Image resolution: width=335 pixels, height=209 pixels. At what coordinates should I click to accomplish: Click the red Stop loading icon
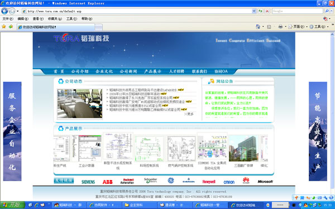pos(267,11)
